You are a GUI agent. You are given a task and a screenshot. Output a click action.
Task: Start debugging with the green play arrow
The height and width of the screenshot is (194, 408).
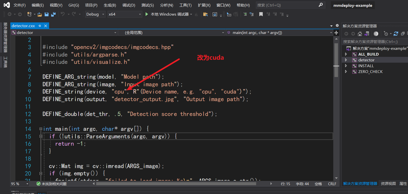[x=147, y=14]
